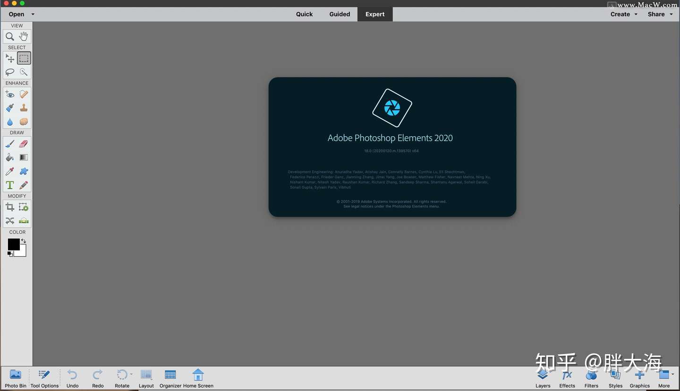
Task: Click the Open button
Action: coord(17,14)
